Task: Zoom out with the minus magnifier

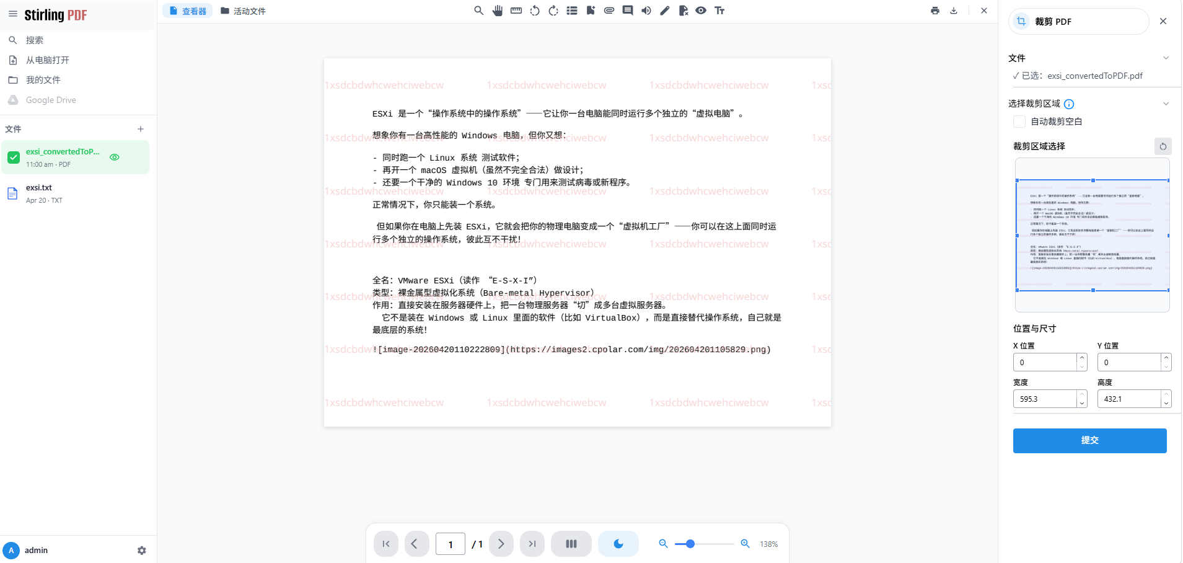Action: 663,544
